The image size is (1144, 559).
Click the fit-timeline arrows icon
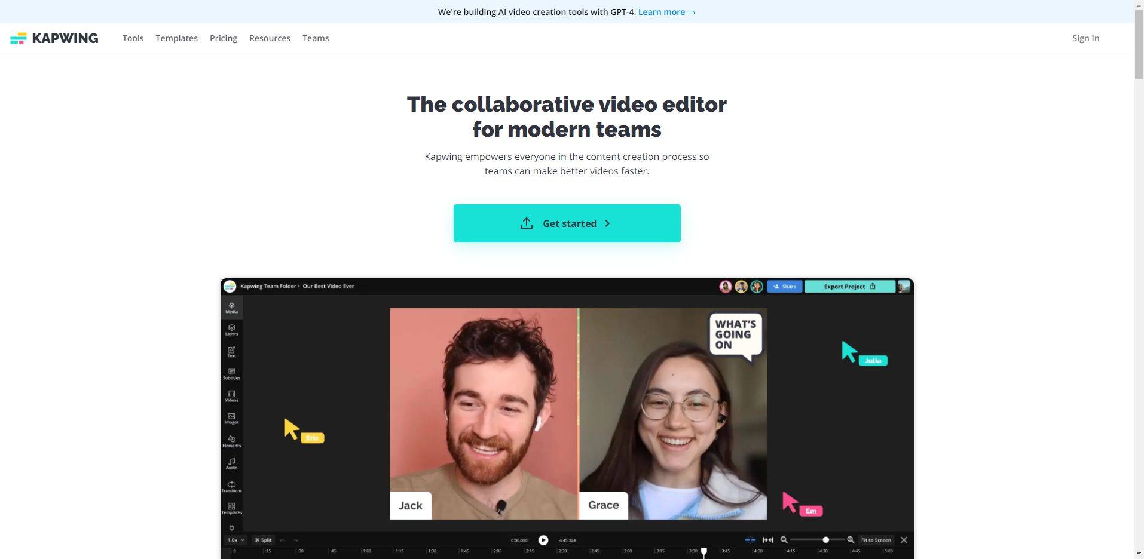768,540
